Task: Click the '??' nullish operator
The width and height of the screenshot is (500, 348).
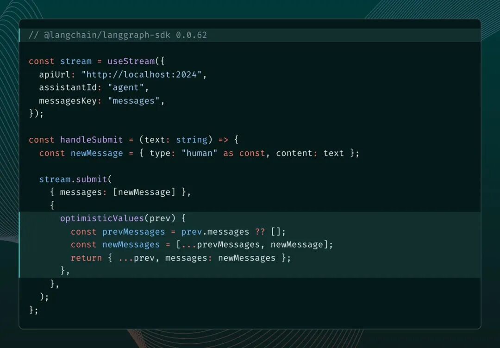Action: coord(260,232)
